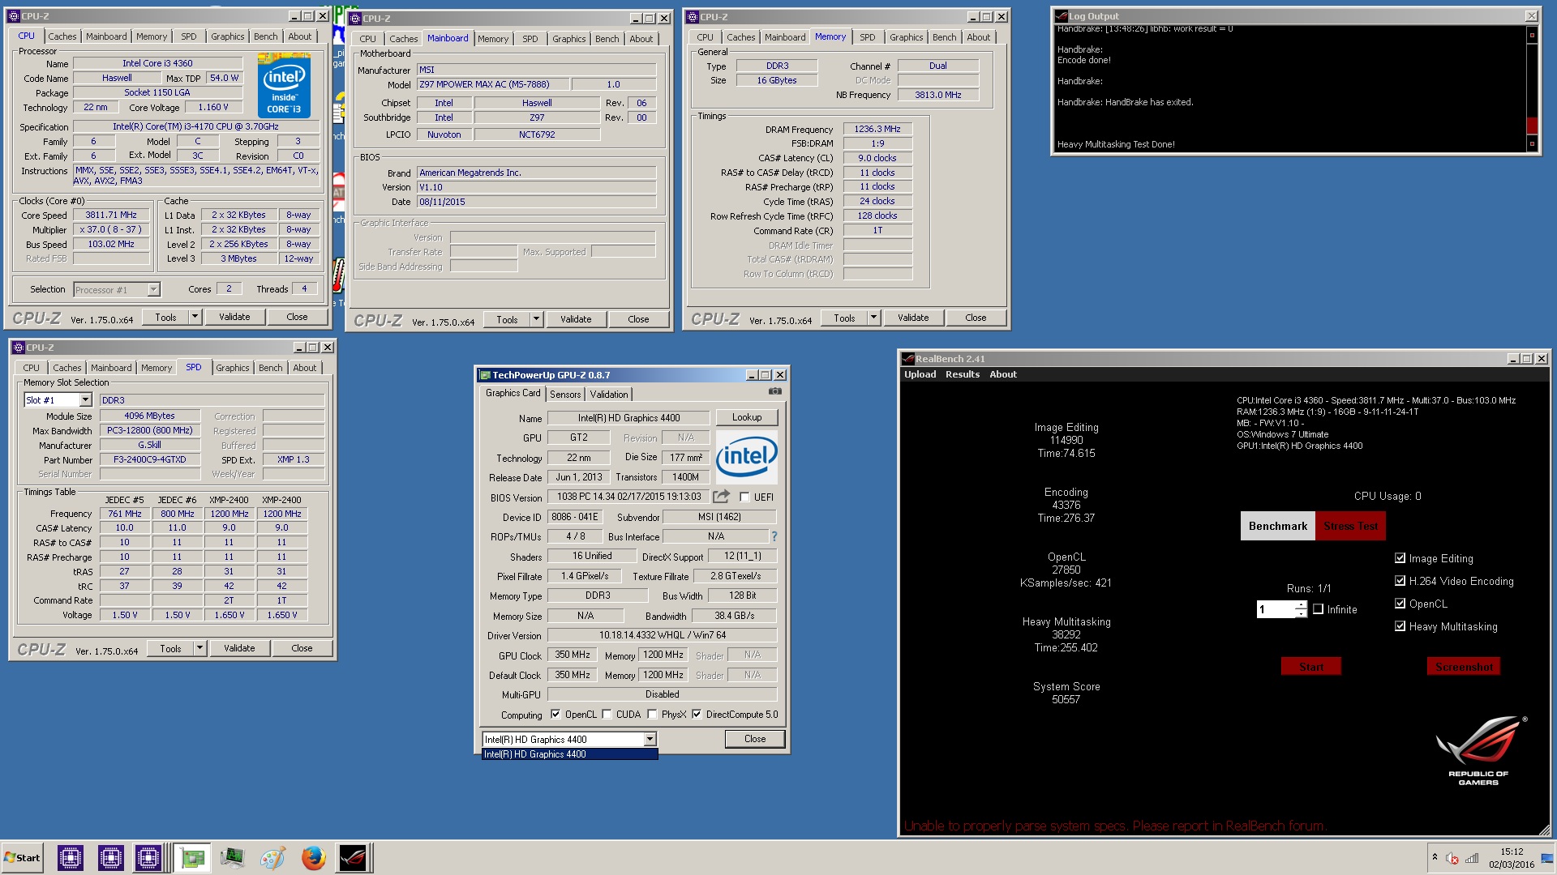This screenshot has width=1557, height=875.
Task: Open Caches tab in the CPU tab window
Action: pos(62,36)
